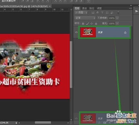Close the jpg document tab
Viewport: 139px width, 125px height.
[50, 6]
